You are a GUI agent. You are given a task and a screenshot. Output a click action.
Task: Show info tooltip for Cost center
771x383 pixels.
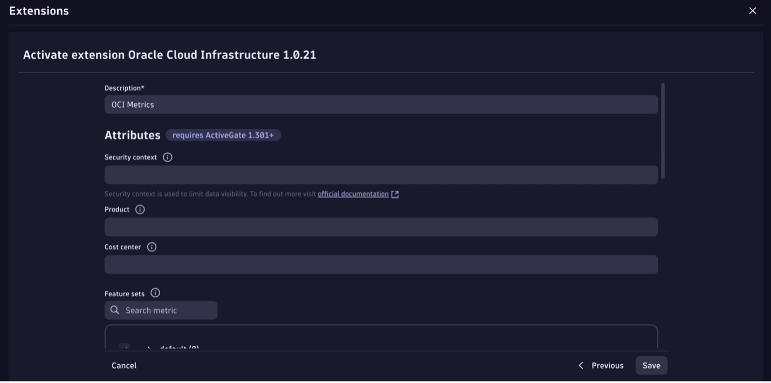click(x=152, y=247)
